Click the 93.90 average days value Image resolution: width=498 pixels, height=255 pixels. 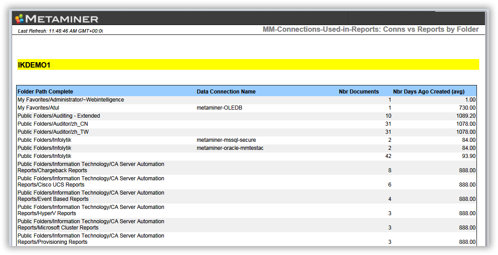tap(468, 156)
